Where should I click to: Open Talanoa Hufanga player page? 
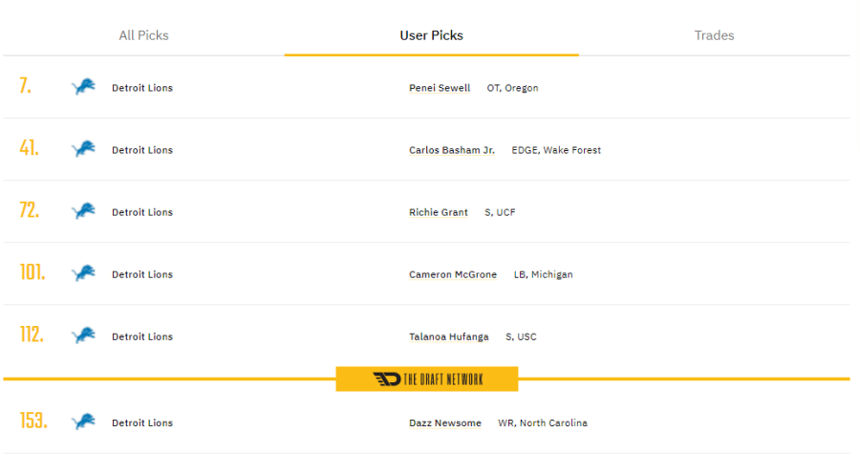[x=449, y=336]
